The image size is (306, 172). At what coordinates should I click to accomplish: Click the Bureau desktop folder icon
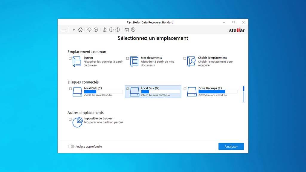click(x=77, y=62)
